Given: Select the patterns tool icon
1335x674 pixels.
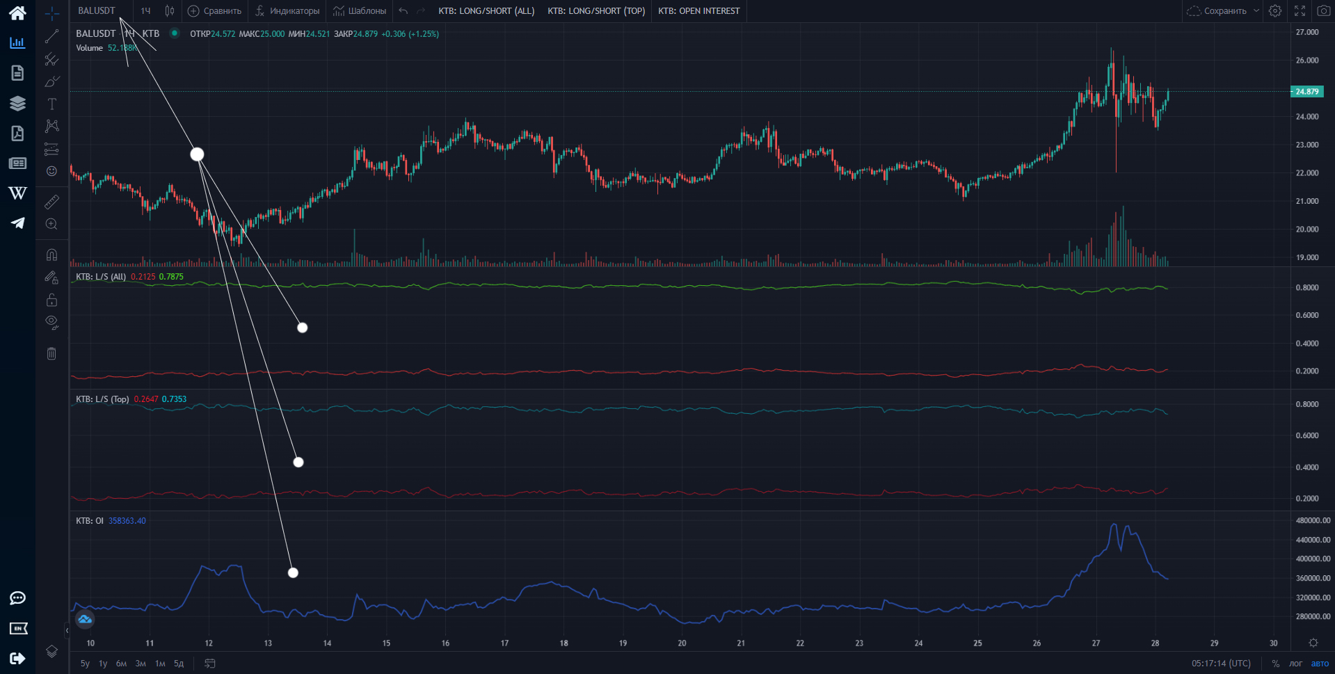Looking at the screenshot, I should click(x=52, y=126).
